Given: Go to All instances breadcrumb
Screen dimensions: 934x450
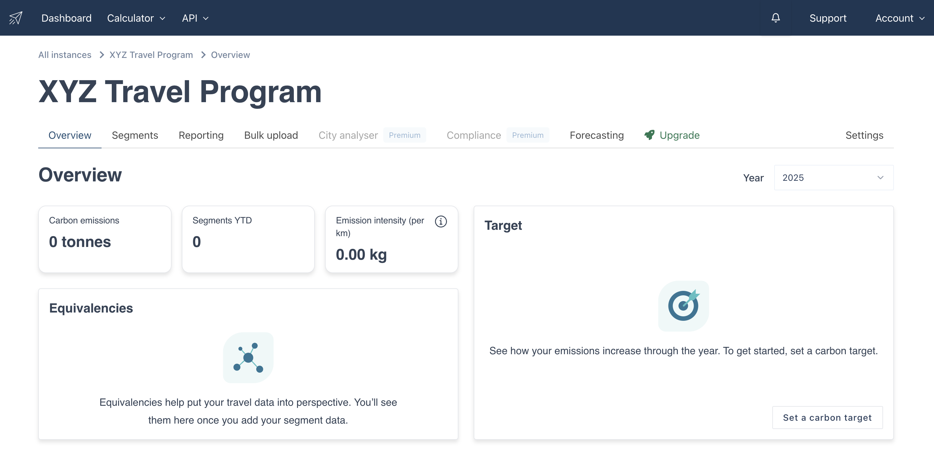Looking at the screenshot, I should (x=65, y=55).
